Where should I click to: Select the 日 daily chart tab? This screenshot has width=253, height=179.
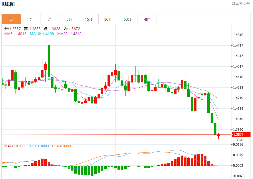coord(11,19)
